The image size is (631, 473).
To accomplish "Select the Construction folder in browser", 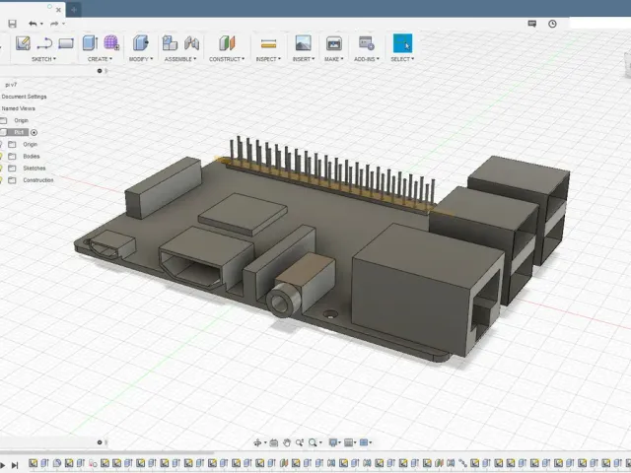I will click(38, 180).
